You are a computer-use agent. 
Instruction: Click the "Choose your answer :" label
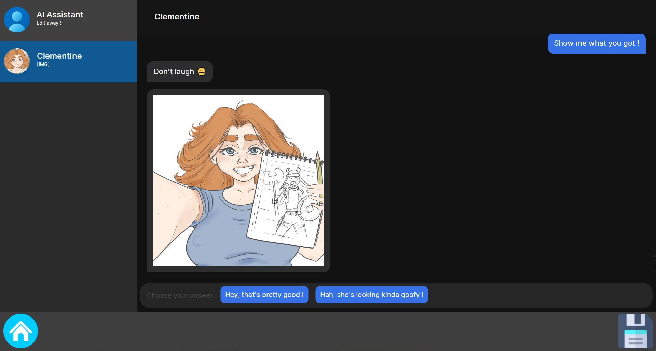[x=182, y=295]
